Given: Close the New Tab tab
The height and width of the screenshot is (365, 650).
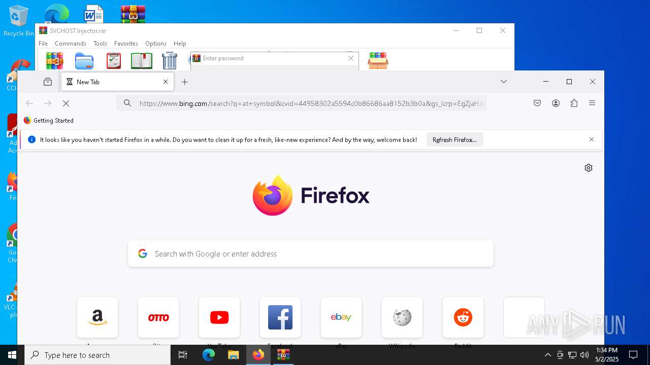Looking at the screenshot, I should click(166, 82).
